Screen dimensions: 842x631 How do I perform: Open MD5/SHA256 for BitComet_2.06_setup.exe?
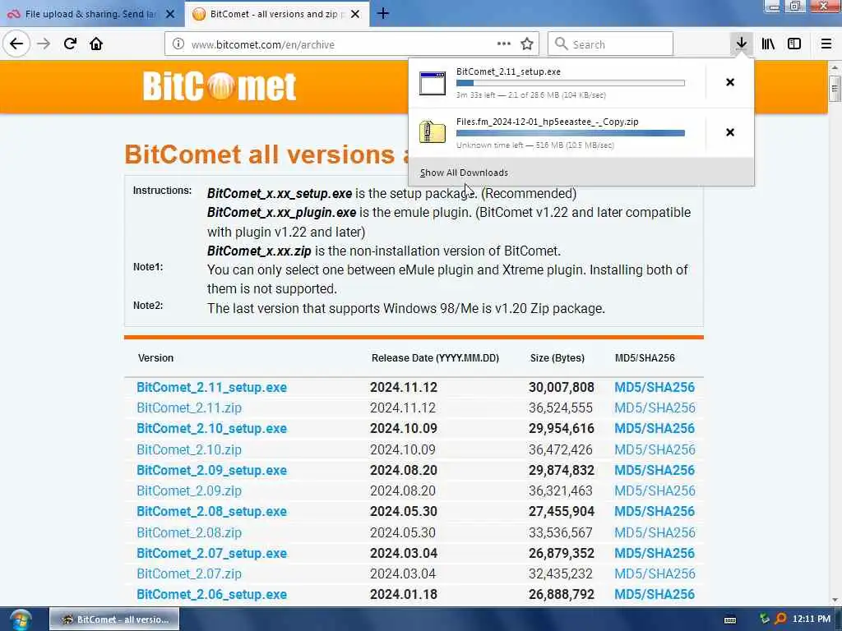coord(655,595)
